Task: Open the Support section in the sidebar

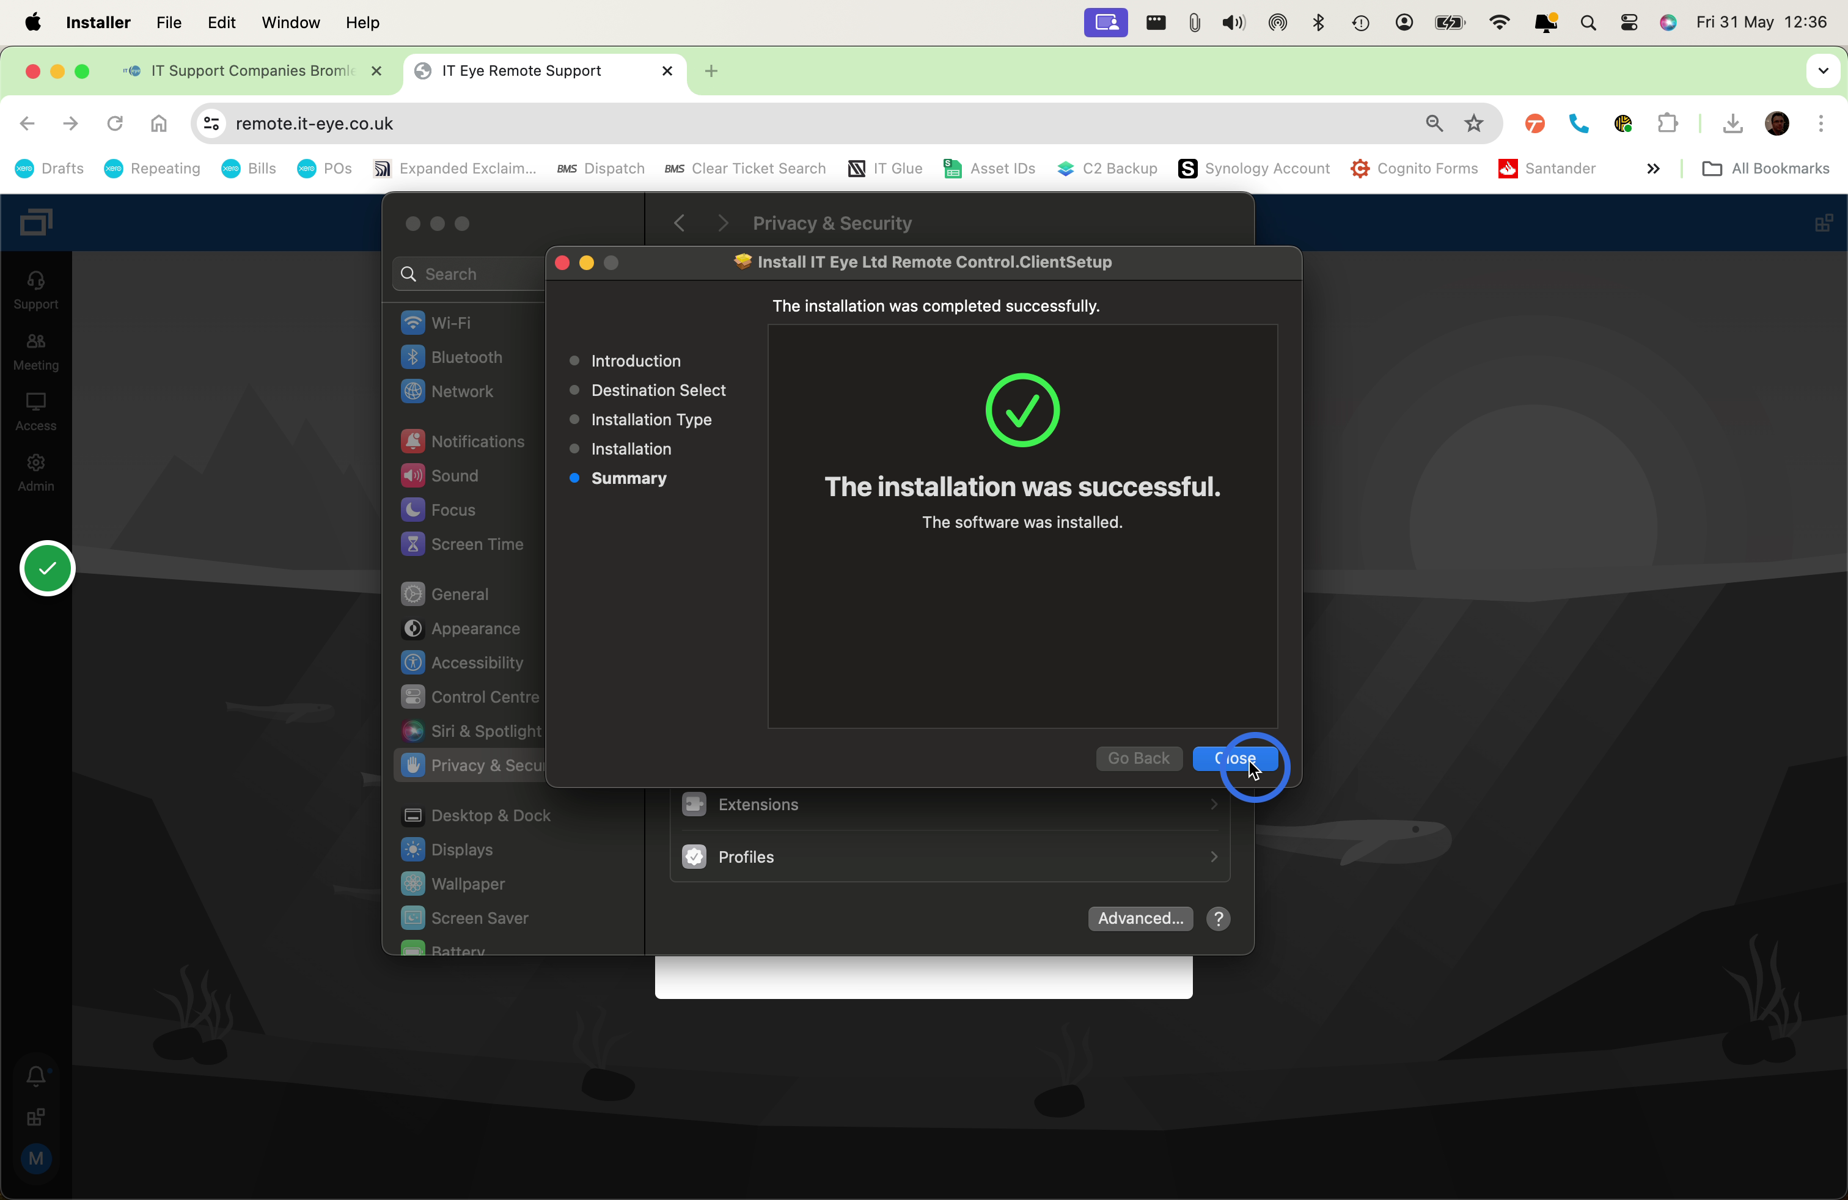Action: (35, 290)
